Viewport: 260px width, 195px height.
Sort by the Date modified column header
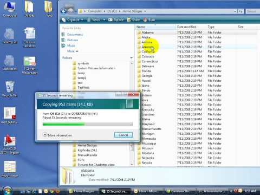pyautogui.click(x=191, y=27)
